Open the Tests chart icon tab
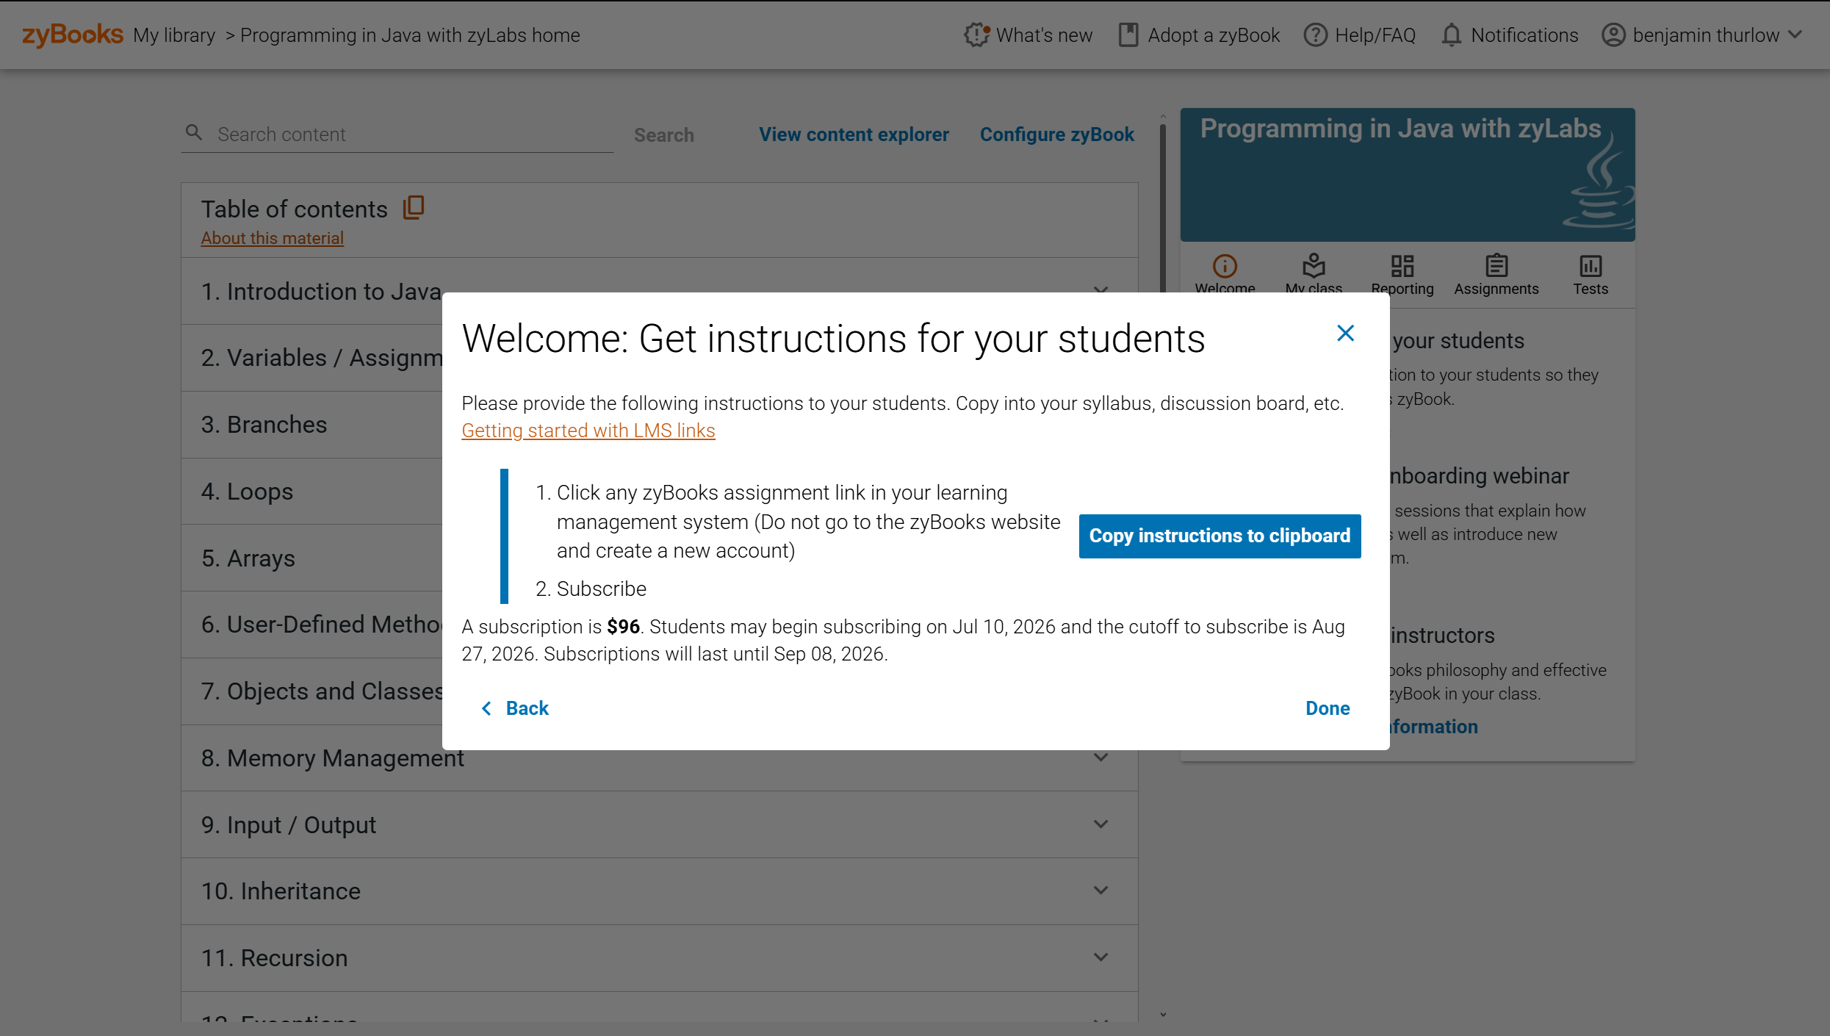1830x1036 pixels. pyautogui.click(x=1591, y=266)
